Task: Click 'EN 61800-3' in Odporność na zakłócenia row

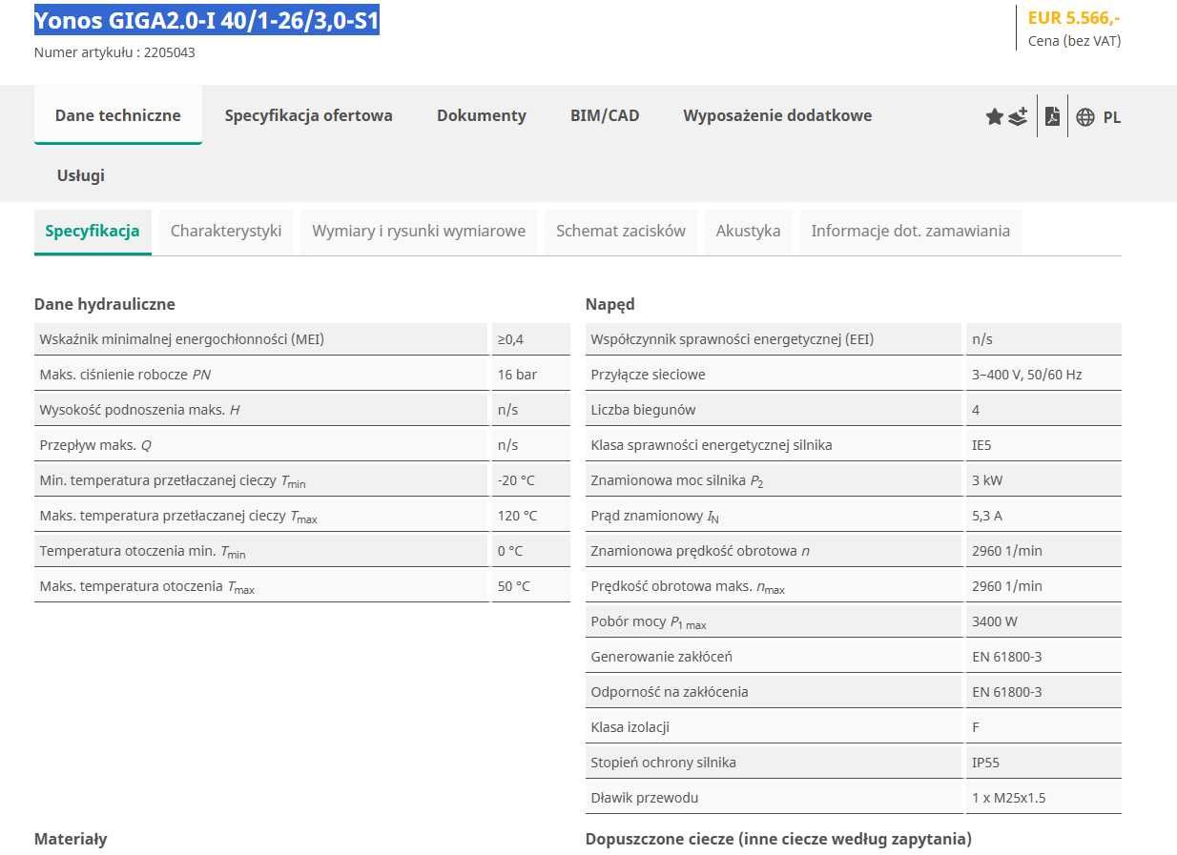Action: coord(1006,692)
